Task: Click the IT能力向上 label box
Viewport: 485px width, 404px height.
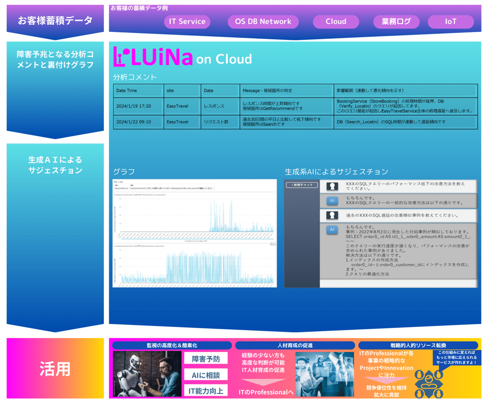Action: click(x=206, y=390)
